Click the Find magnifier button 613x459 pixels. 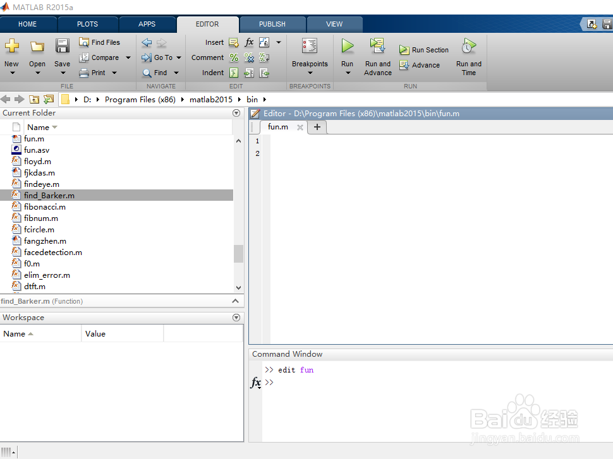point(155,73)
